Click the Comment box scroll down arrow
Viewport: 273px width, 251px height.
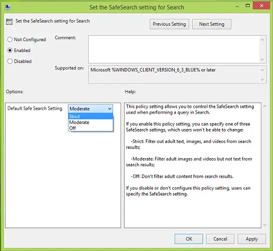263,60
